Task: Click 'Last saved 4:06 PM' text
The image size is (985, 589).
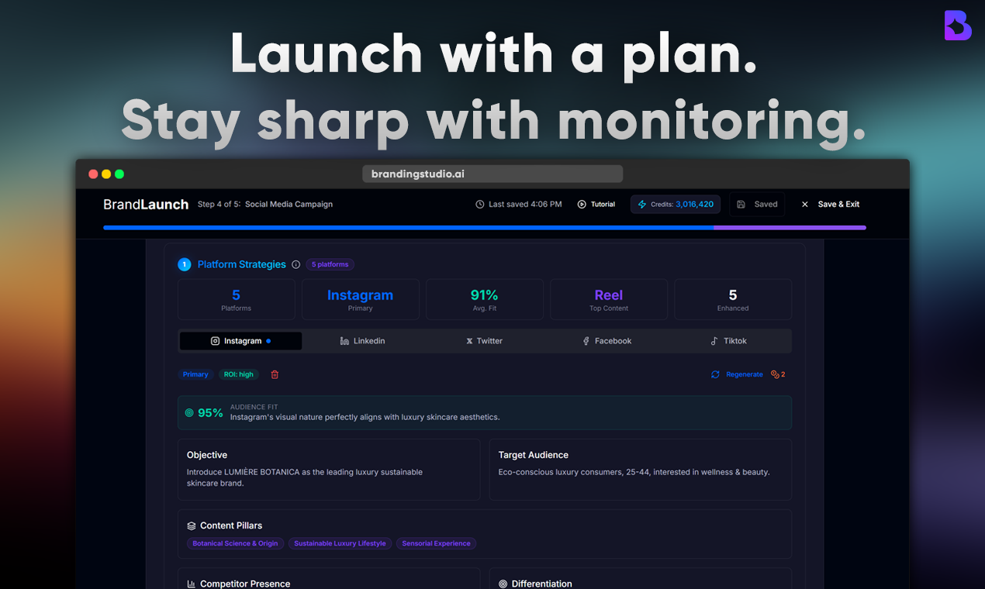Action: tap(525, 205)
